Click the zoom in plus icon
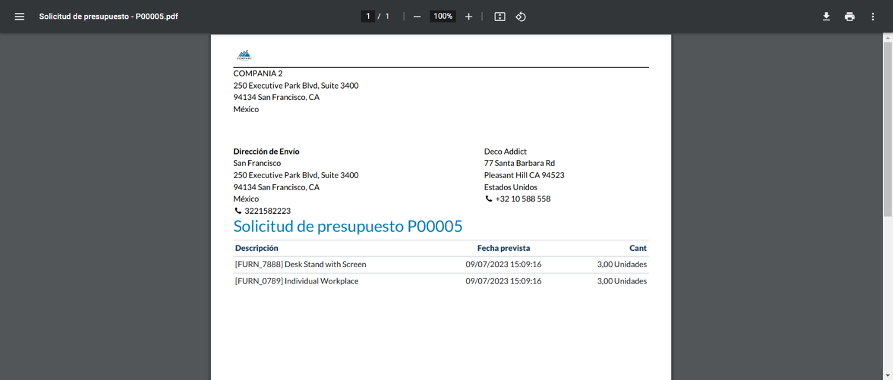Viewport: 893px width, 380px height. (x=468, y=16)
